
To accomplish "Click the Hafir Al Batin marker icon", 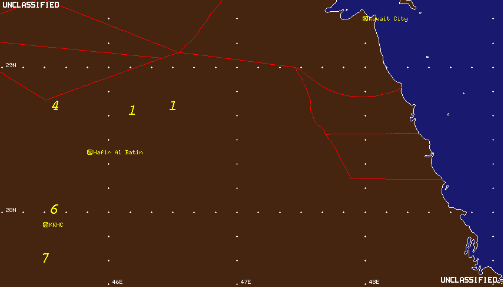I will [89, 153].
